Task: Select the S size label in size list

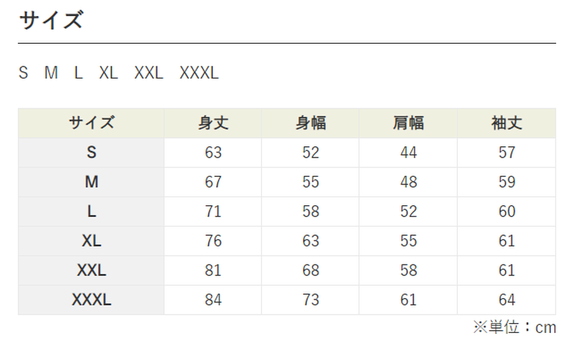Action: [24, 73]
